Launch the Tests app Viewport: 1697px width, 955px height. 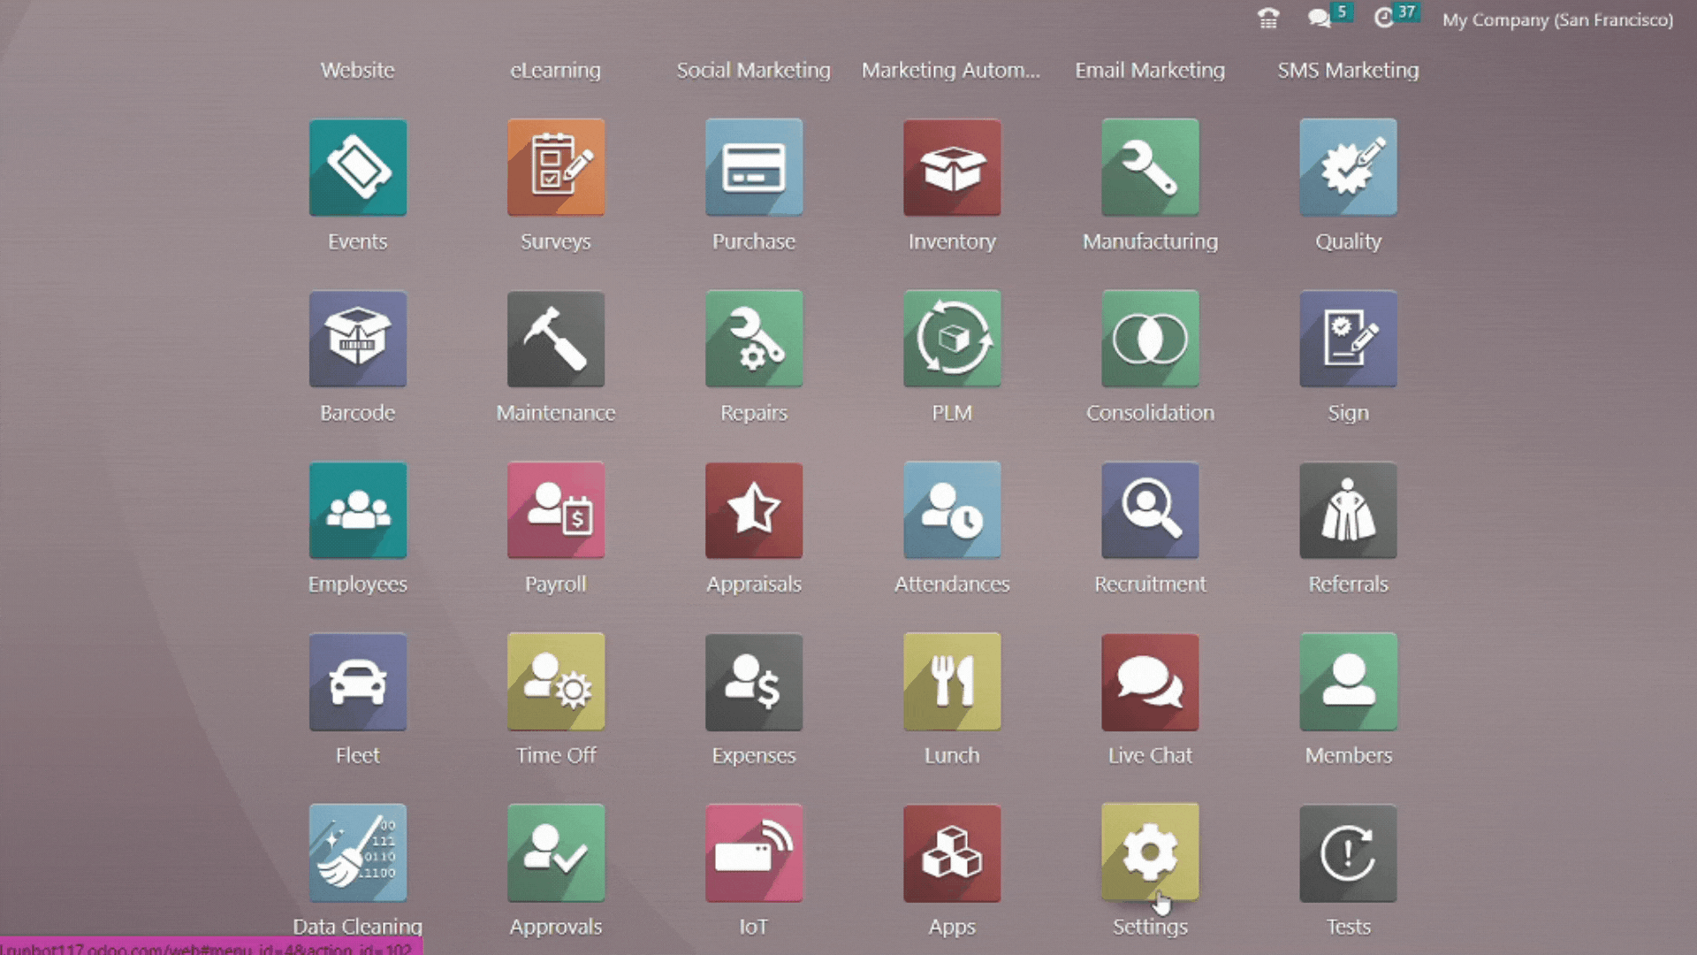tap(1348, 854)
